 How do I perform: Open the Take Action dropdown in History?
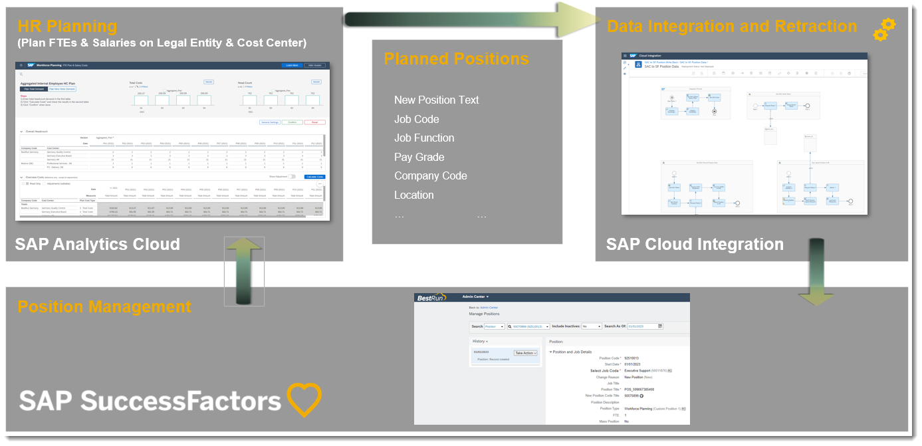[526, 353]
